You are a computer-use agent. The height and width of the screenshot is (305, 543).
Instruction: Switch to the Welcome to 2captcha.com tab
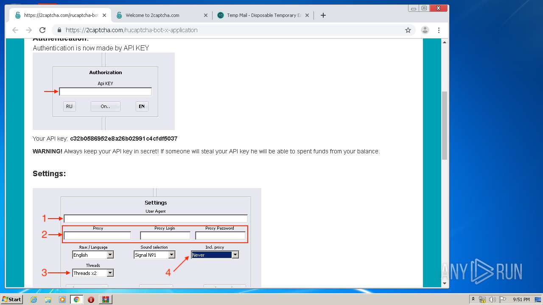tap(162, 15)
